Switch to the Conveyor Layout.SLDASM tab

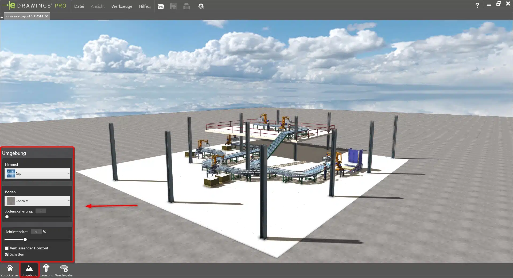tap(24, 16)
